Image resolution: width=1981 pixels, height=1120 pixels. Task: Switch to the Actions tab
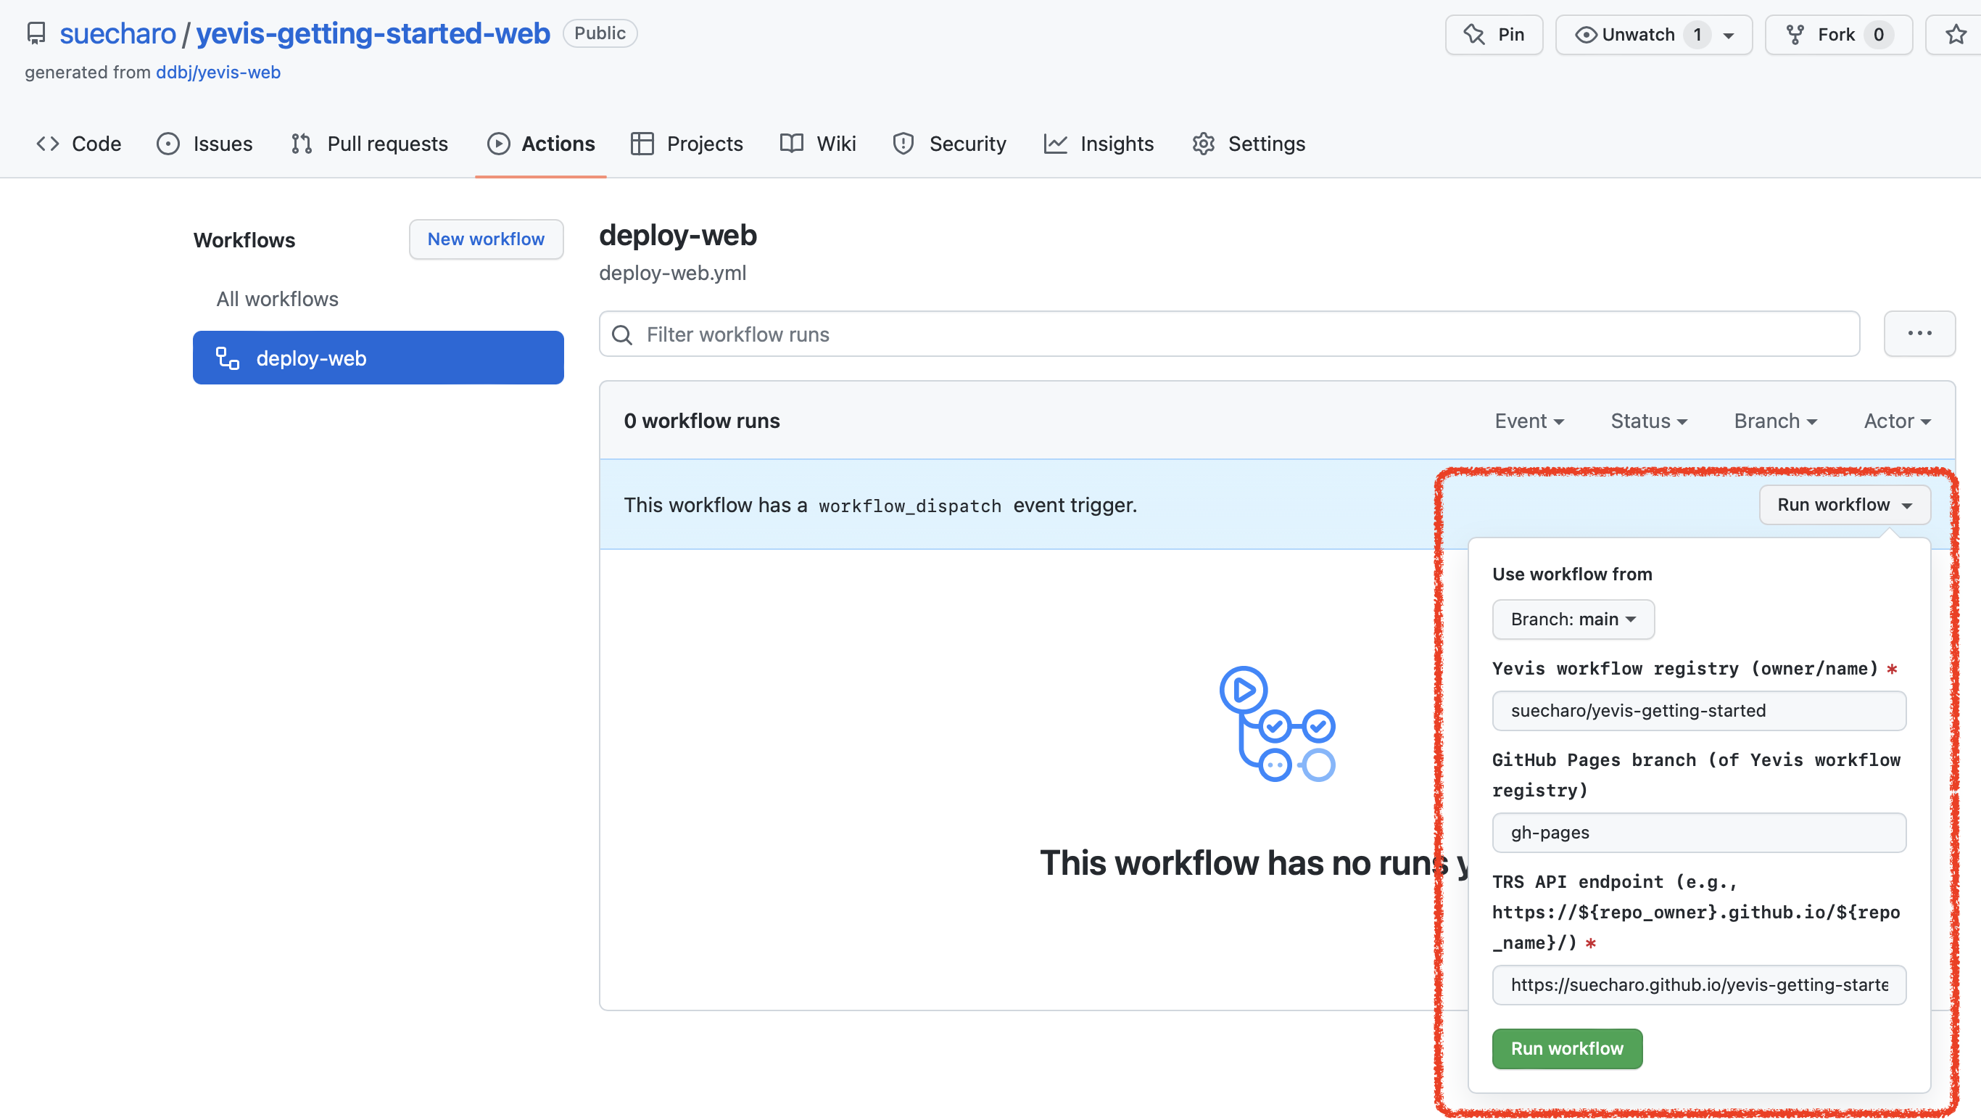(541, 144)
